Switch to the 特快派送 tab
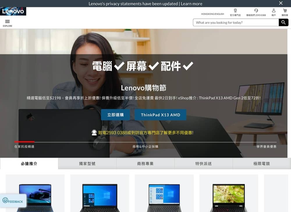The height and width of the screenshot is (212, 291). coord(203,164)
